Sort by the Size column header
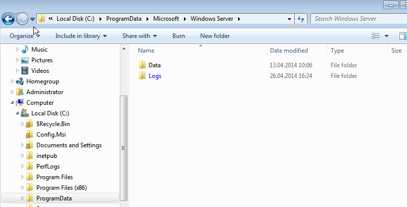This screenshot has width=407, height=207. tap(397, 51)
